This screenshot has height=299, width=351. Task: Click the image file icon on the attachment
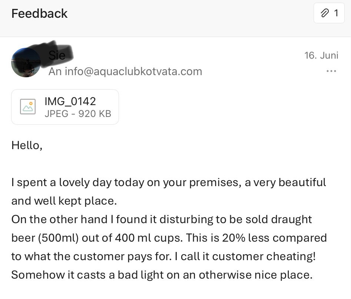pyautogui.click(x=28, y=107)
